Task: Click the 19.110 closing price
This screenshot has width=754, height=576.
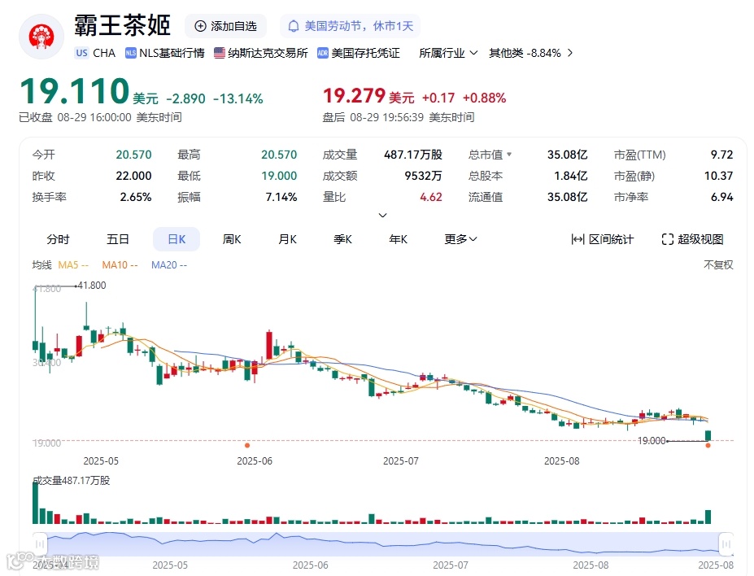Action: (75, 92)
